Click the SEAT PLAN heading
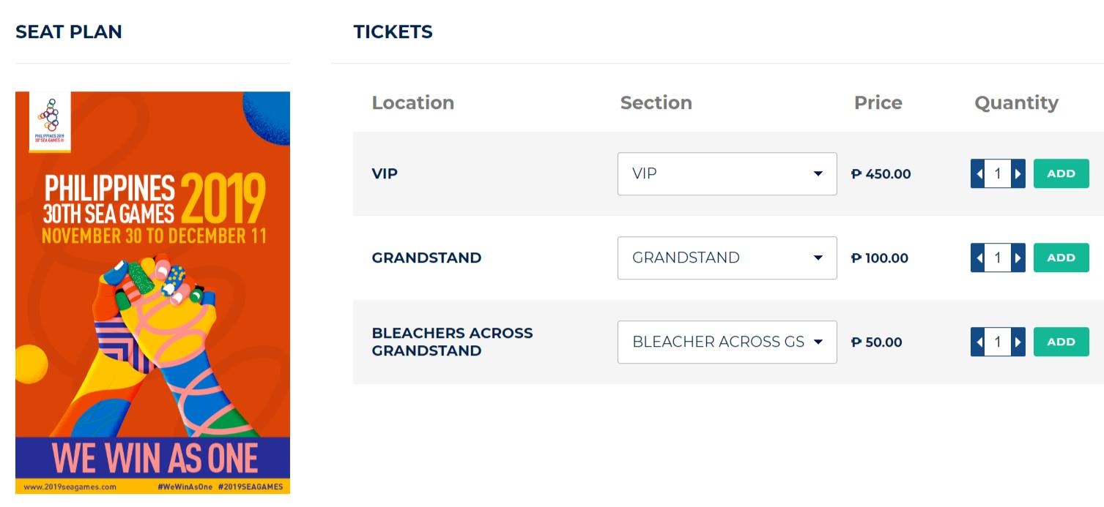Screen dimensions: 1104x507 click(69, 32)
